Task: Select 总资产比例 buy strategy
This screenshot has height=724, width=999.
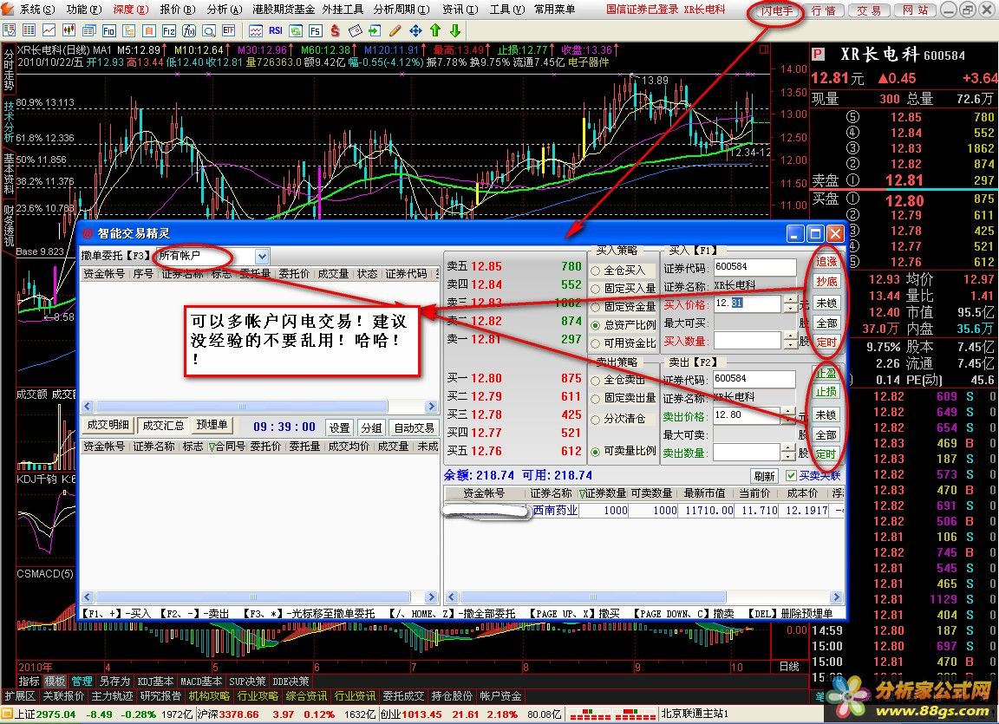Action: click(624, 325)
